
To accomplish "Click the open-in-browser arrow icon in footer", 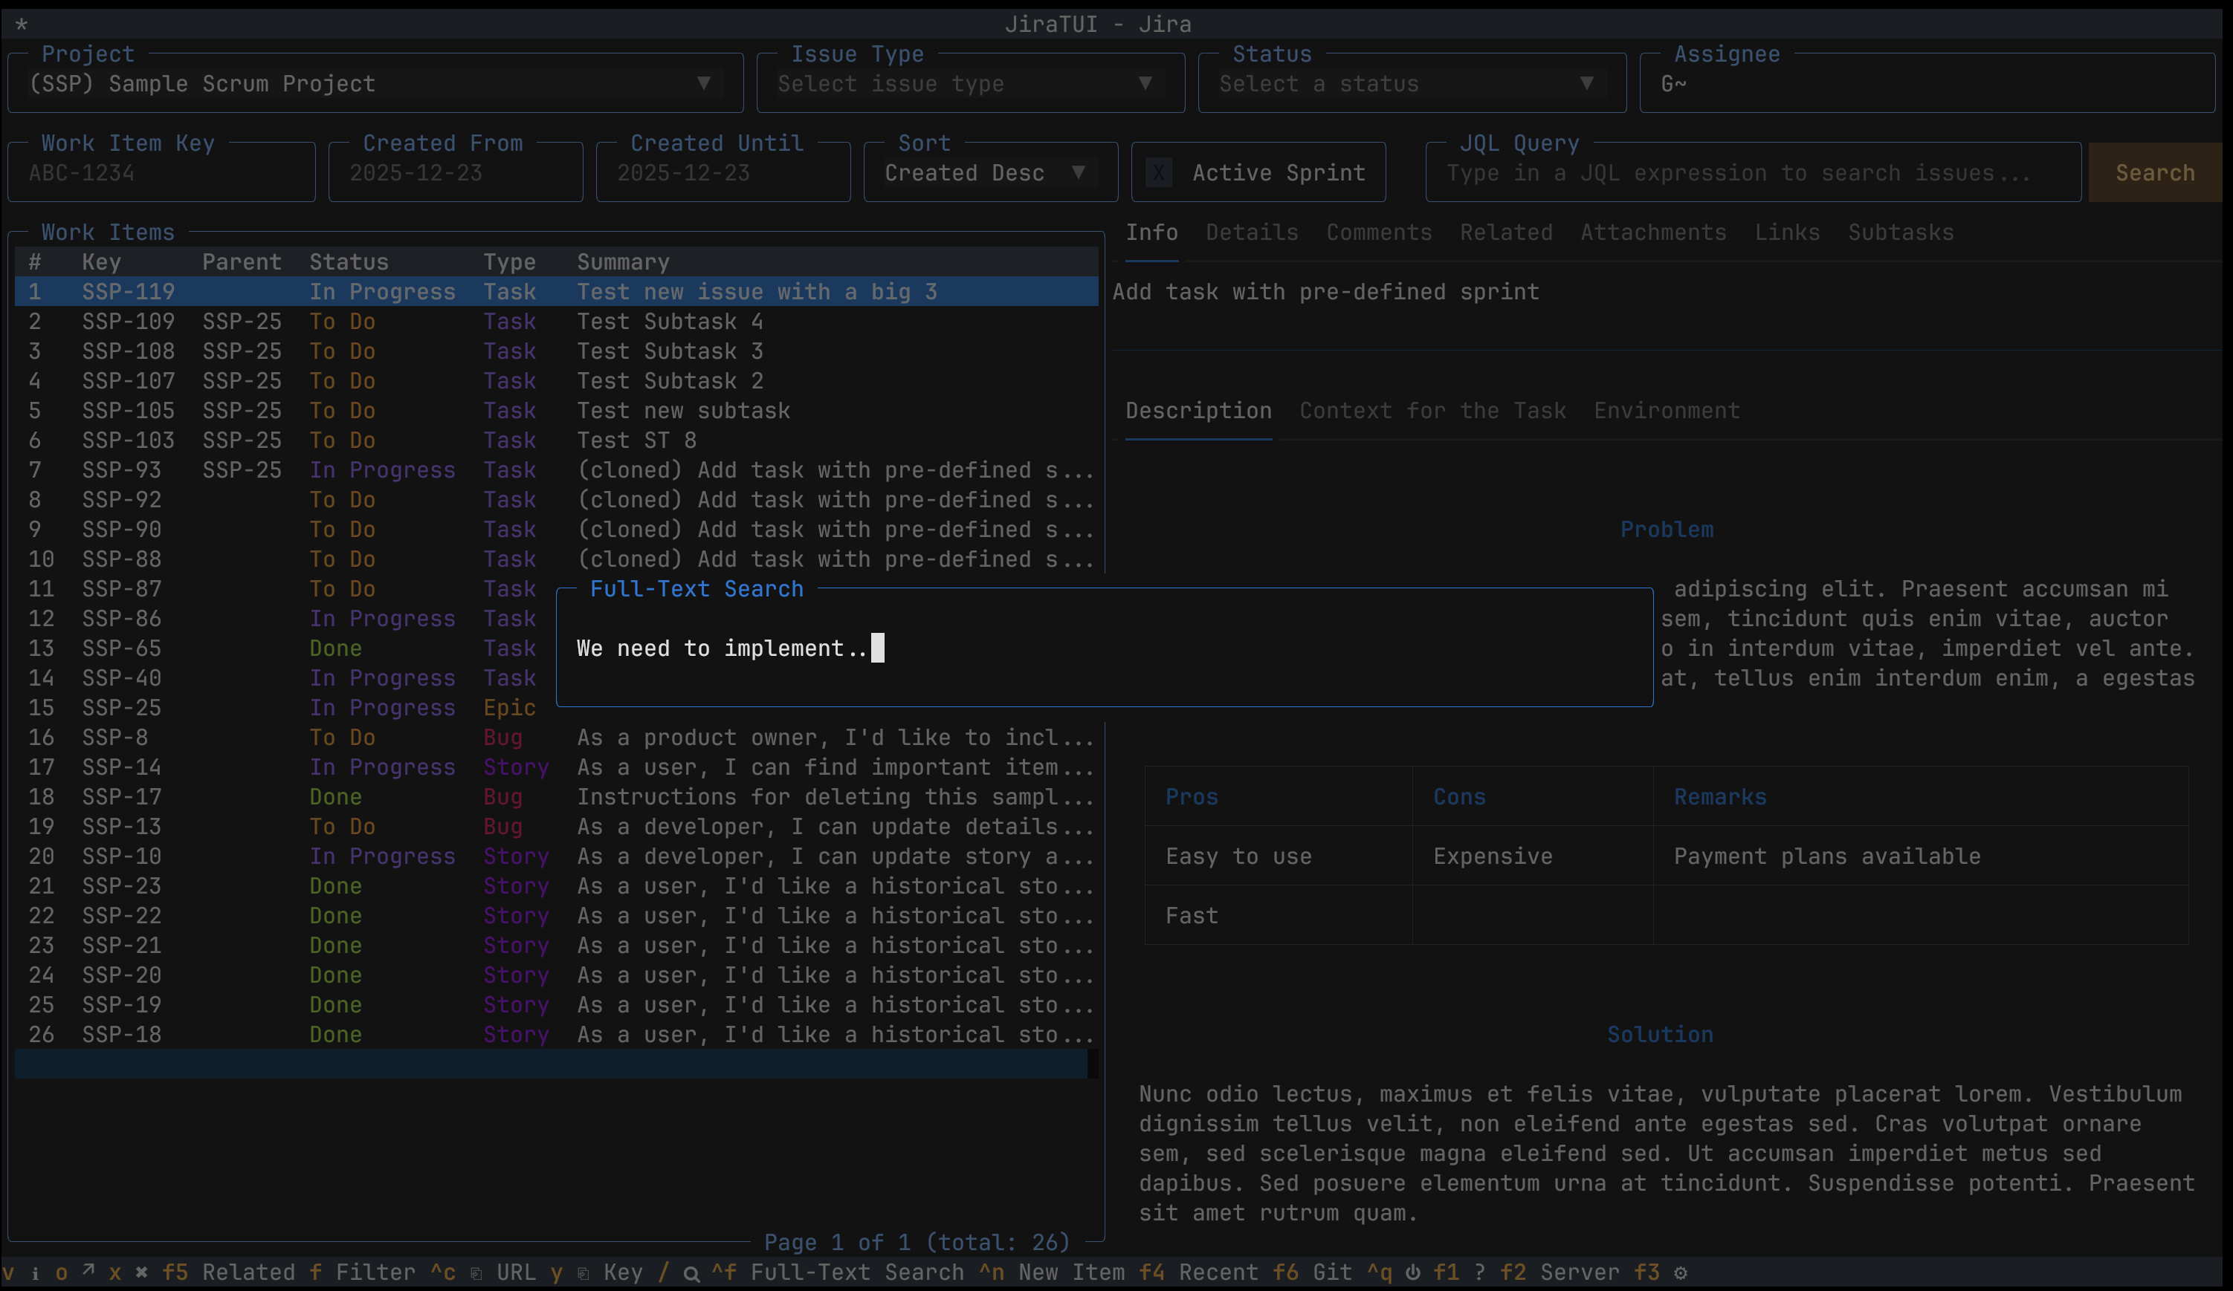I will (x=88, y=1272).
